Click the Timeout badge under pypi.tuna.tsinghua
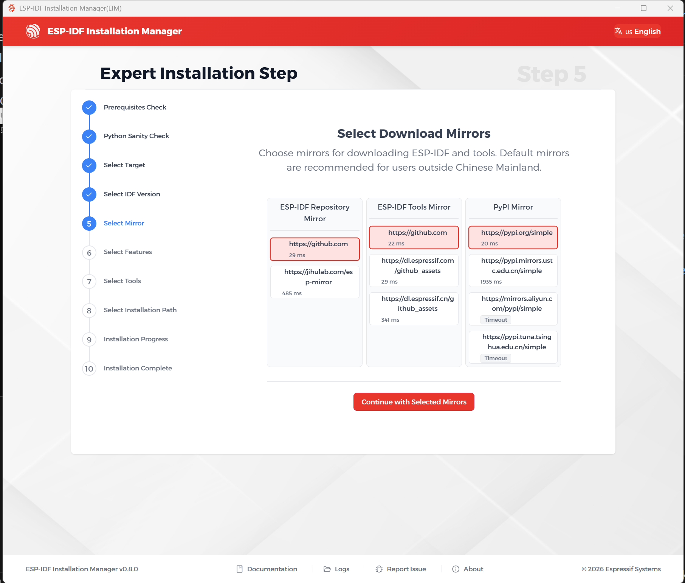685x583 pixels. (496, 358)
